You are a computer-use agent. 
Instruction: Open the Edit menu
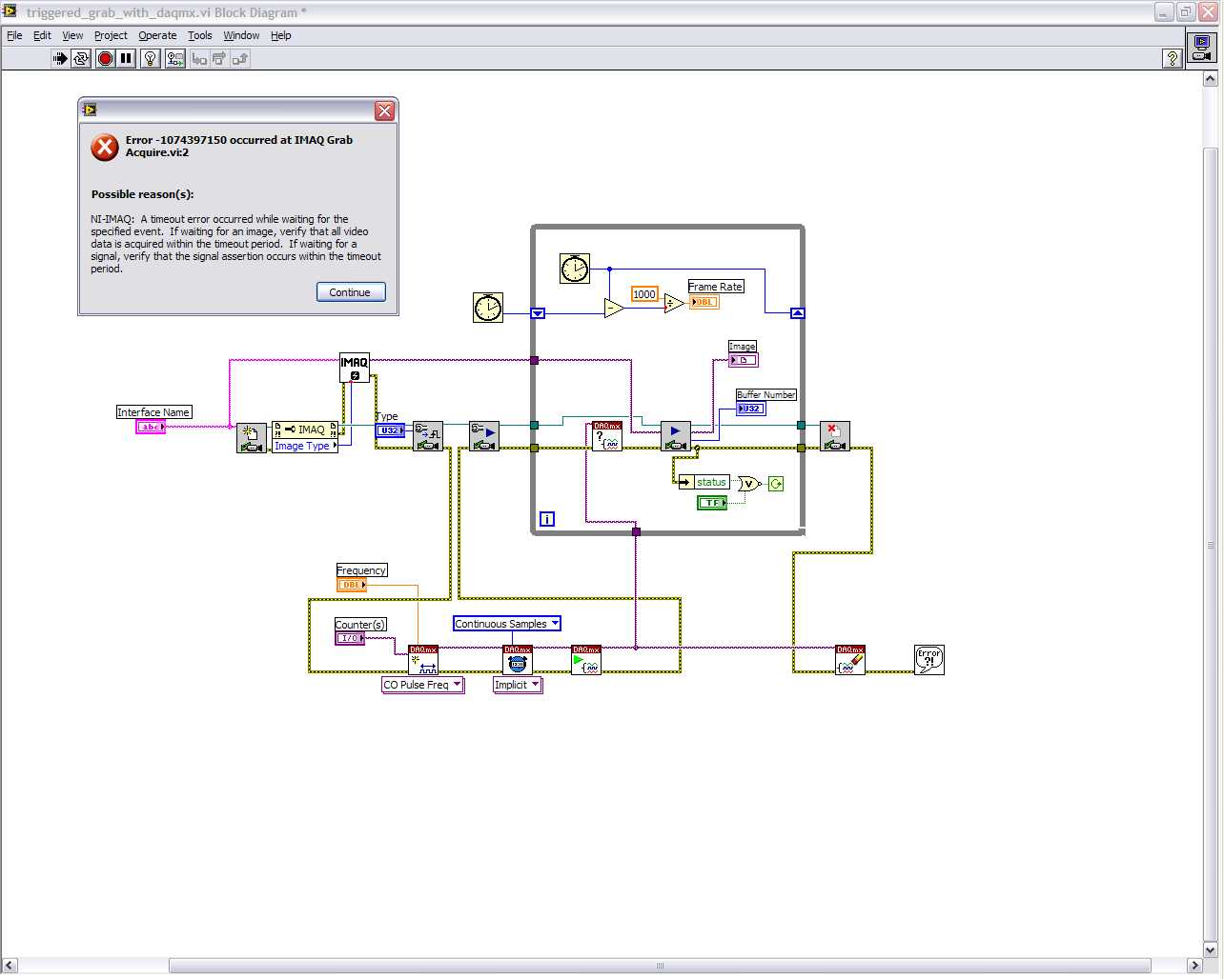[42, 35]
